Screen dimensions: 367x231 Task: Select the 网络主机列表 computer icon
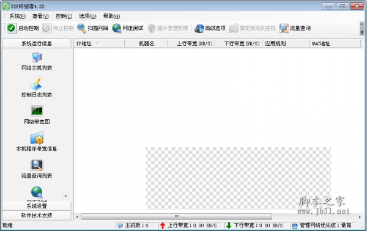pyautogui.click(x=37, y=57)
